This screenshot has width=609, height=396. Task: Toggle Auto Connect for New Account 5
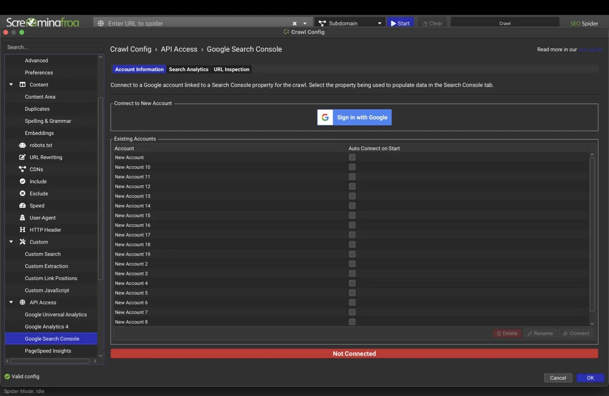352,293
